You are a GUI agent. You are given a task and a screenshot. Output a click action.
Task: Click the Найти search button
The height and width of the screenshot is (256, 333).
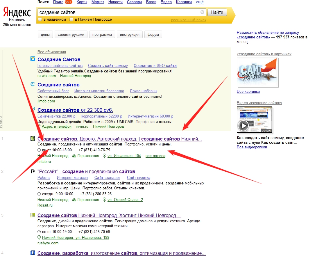point(217,12)
